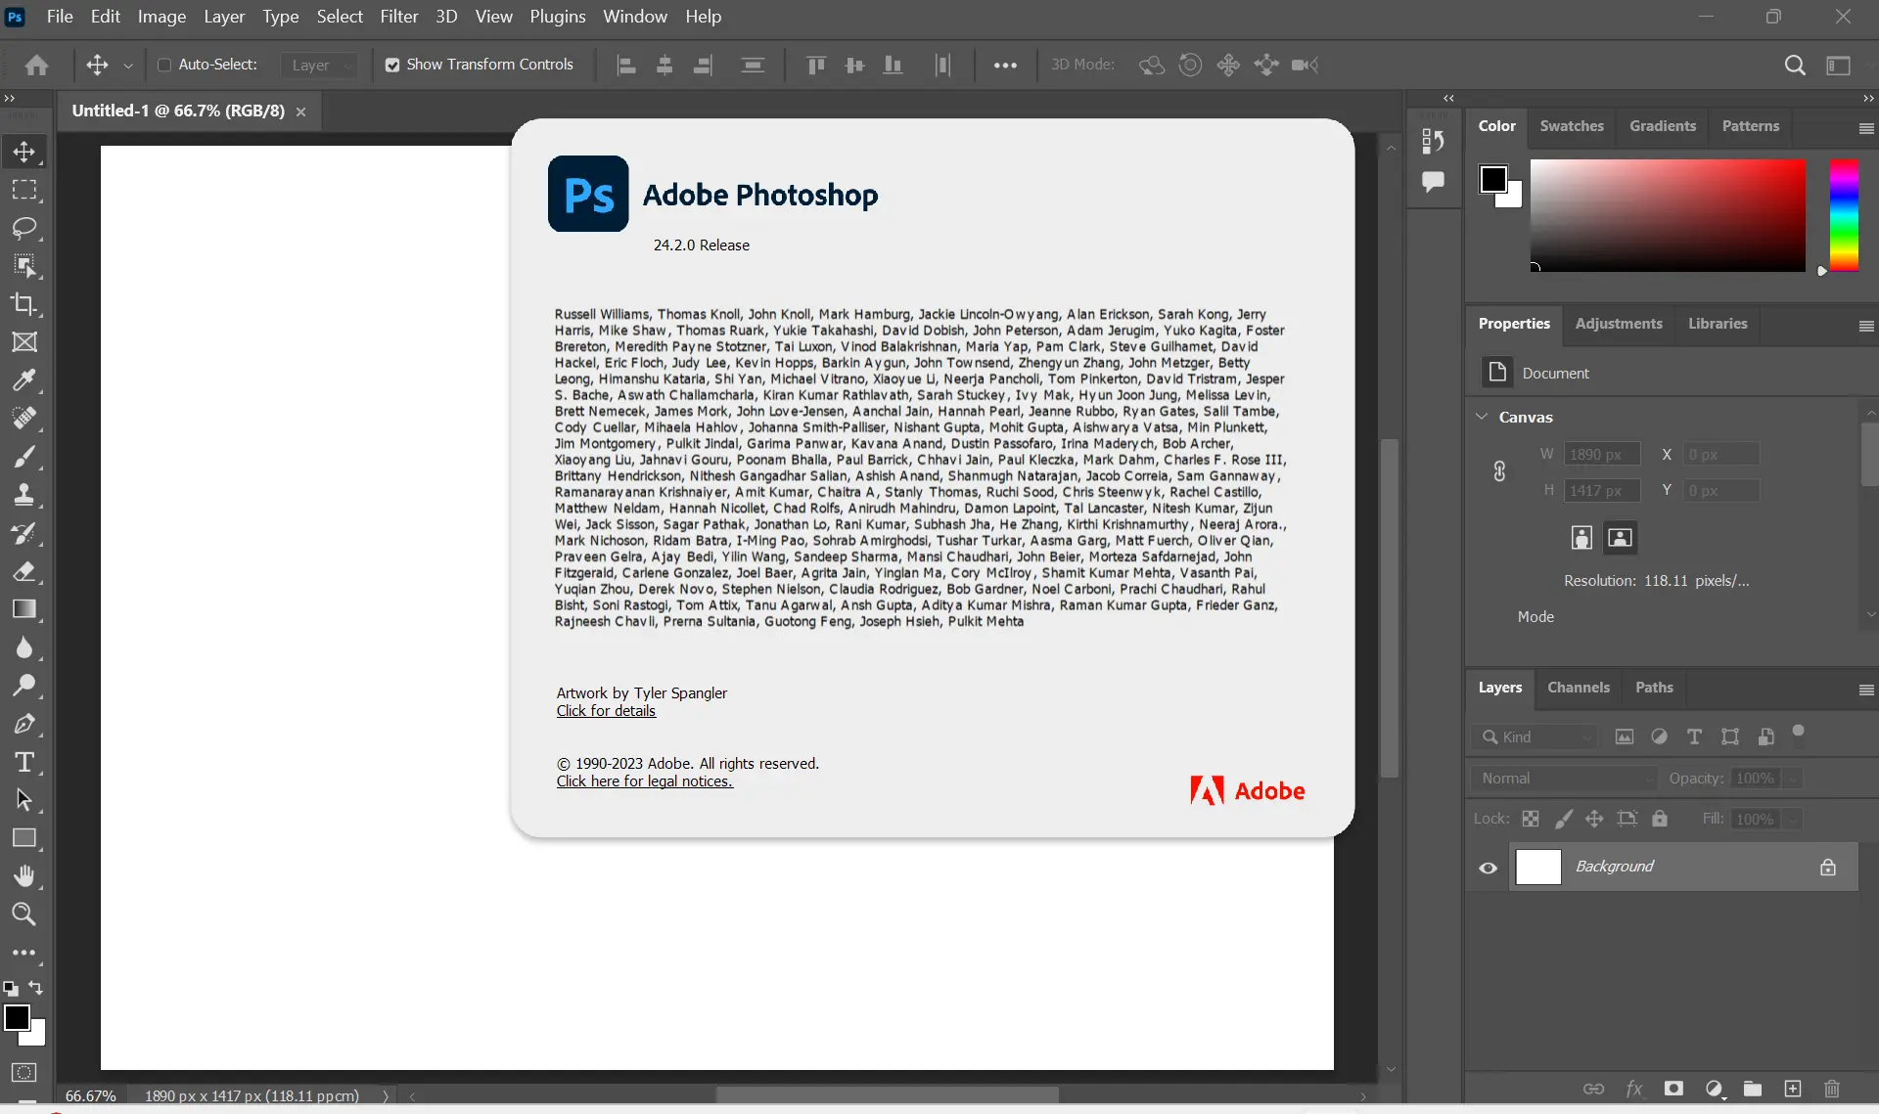Toggle lock image pixels brush icon

click(1564, 819)
